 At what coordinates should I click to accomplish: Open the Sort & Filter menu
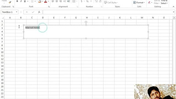click(157, 2)
